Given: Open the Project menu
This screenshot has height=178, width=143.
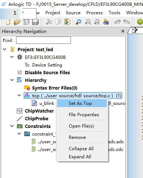Looking at the screenshot, I should 53,13.
